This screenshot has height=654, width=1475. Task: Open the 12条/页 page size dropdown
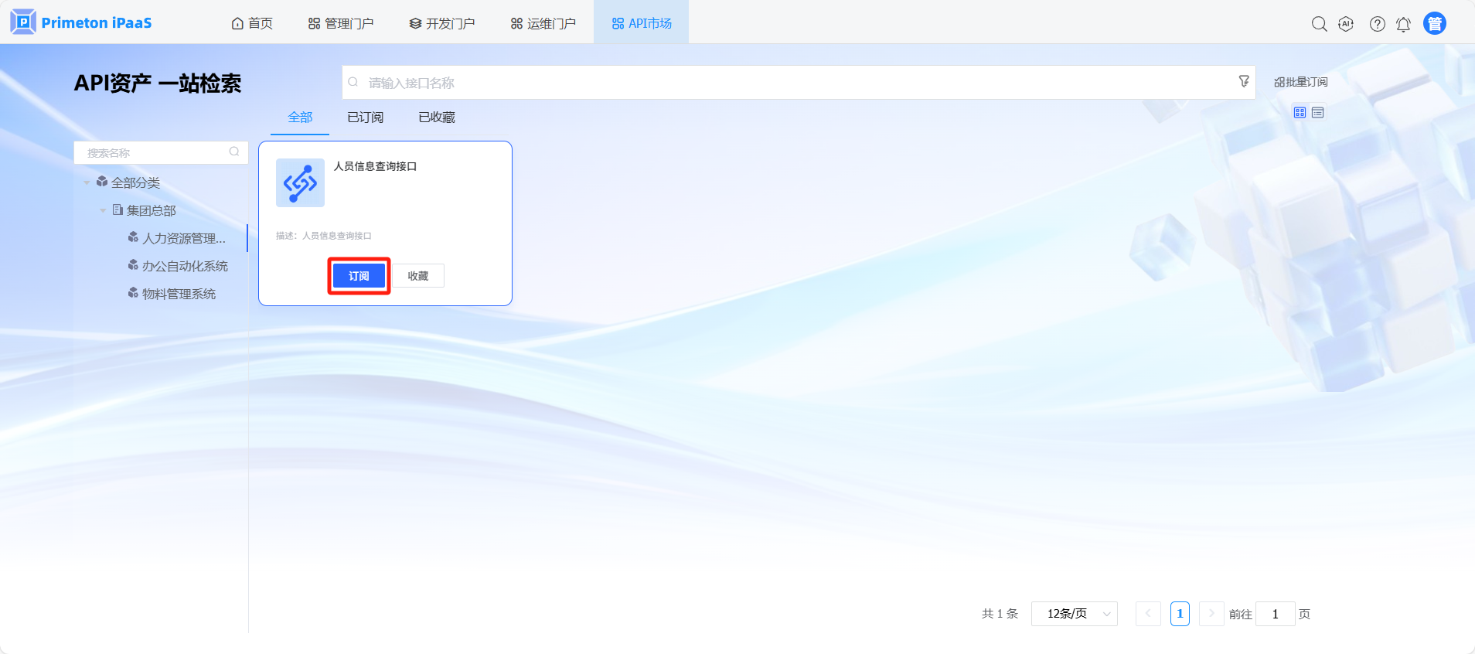tap(1074, 614)
